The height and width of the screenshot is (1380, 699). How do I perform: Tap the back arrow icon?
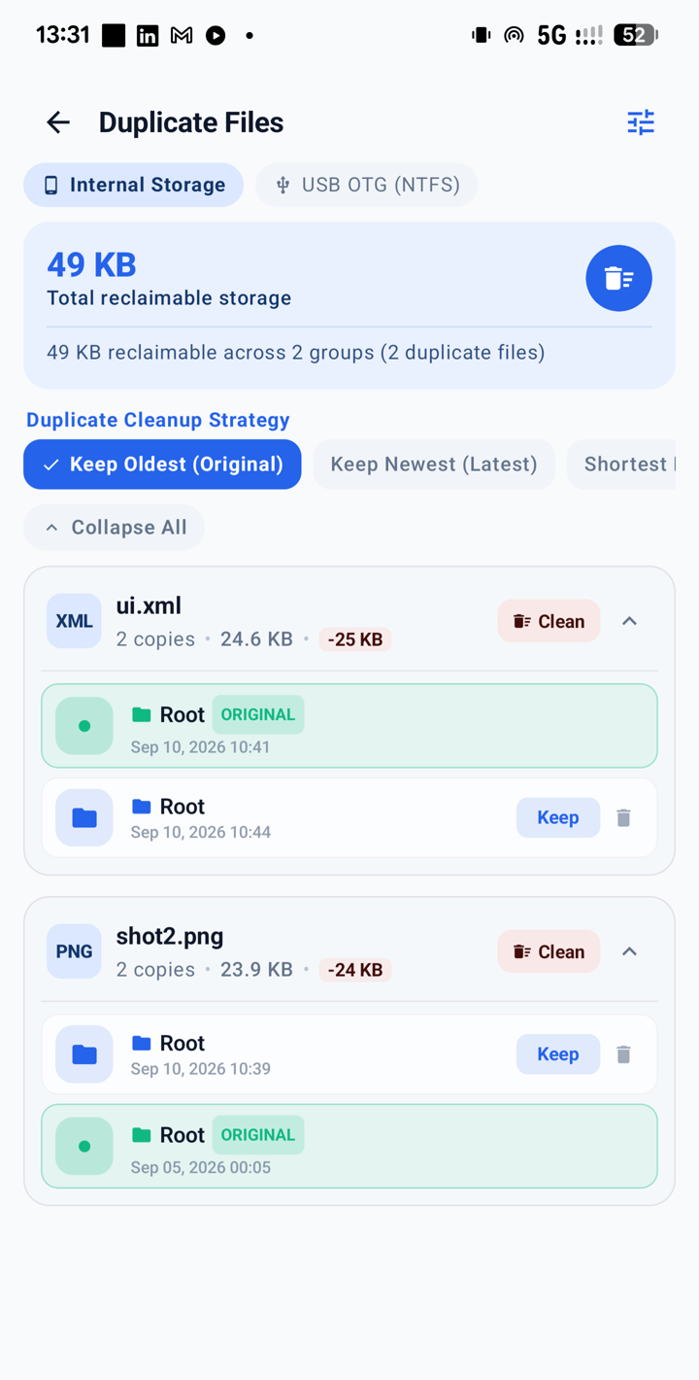(x=58, y=122)
